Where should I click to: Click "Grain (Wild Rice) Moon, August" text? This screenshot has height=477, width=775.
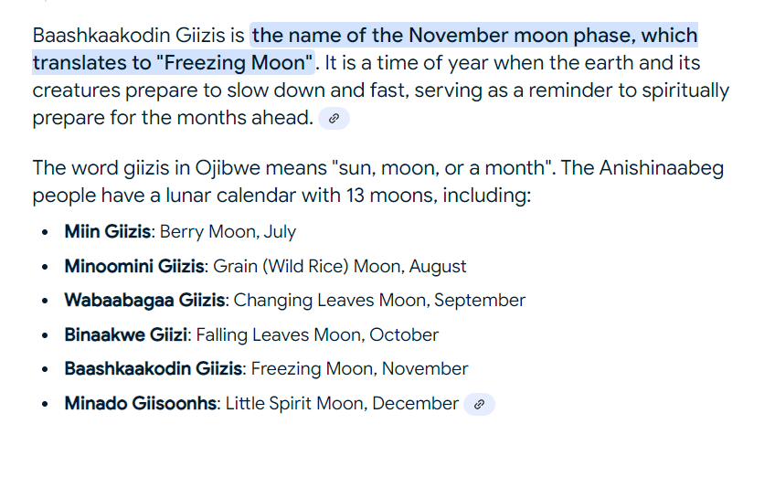click(340, 266)
